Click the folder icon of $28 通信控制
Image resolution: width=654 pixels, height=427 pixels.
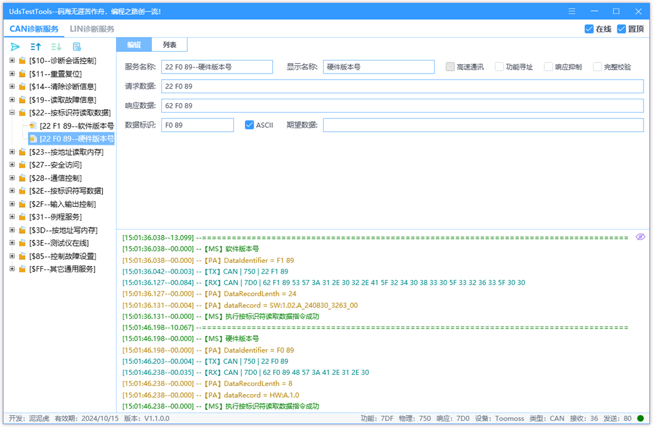22,178
